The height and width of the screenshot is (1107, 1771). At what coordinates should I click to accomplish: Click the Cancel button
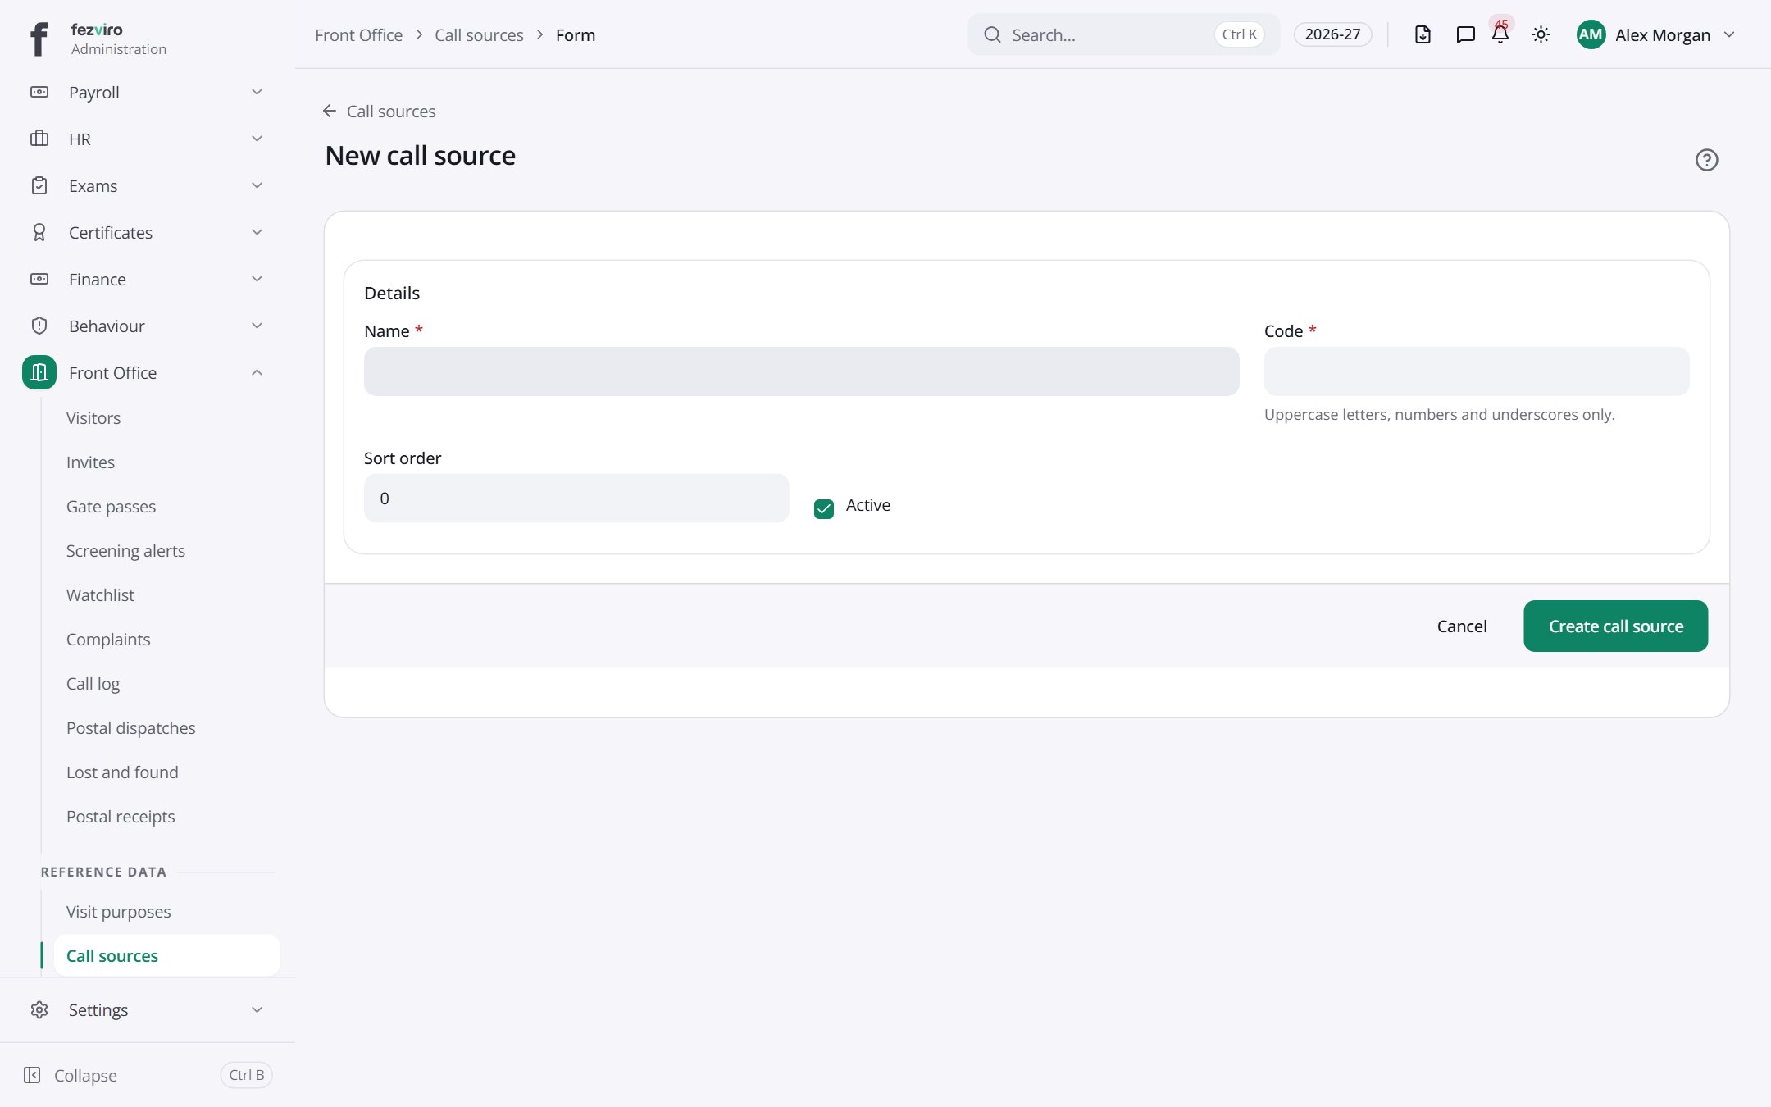(x=1461, y=626)
